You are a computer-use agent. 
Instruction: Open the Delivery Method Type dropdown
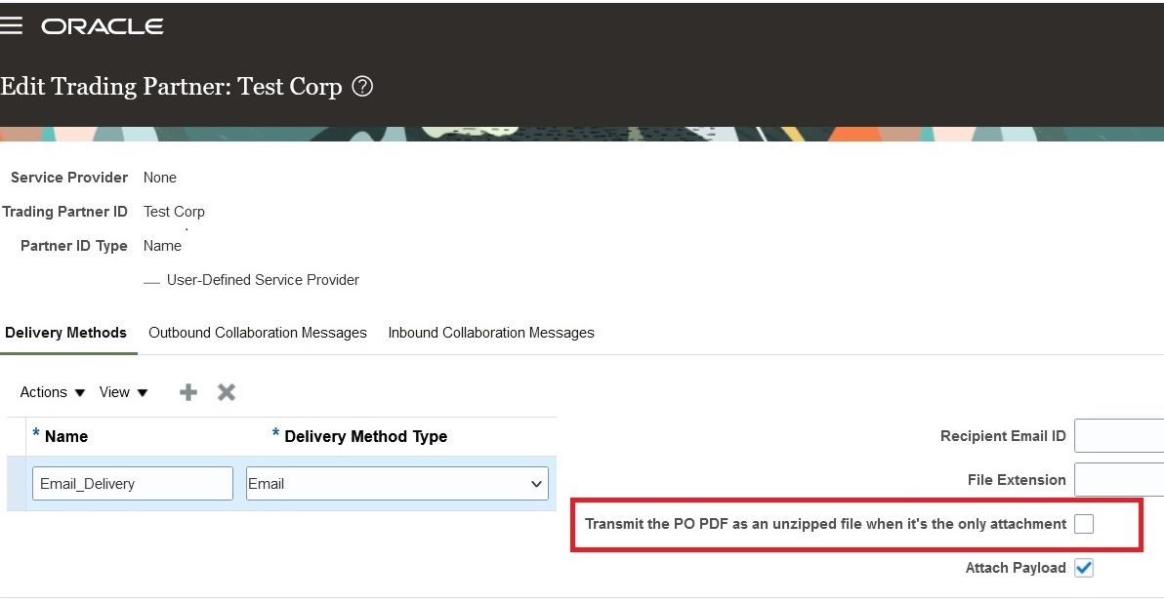[x=535, y=483]
